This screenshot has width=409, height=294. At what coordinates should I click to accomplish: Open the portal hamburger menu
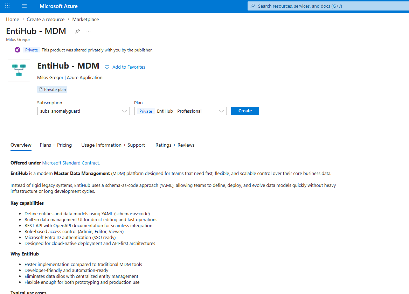click(24, 6)
